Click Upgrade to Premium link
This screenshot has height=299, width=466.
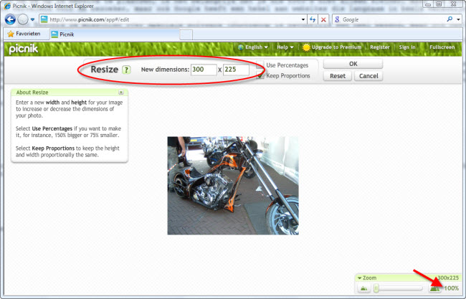[x=336, y=47]
